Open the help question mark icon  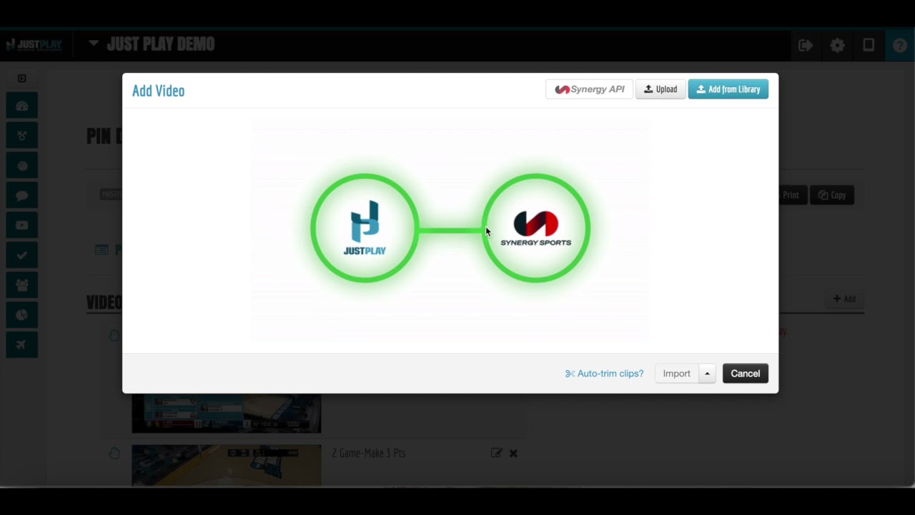pyautogui.click(x=900, y=45)
